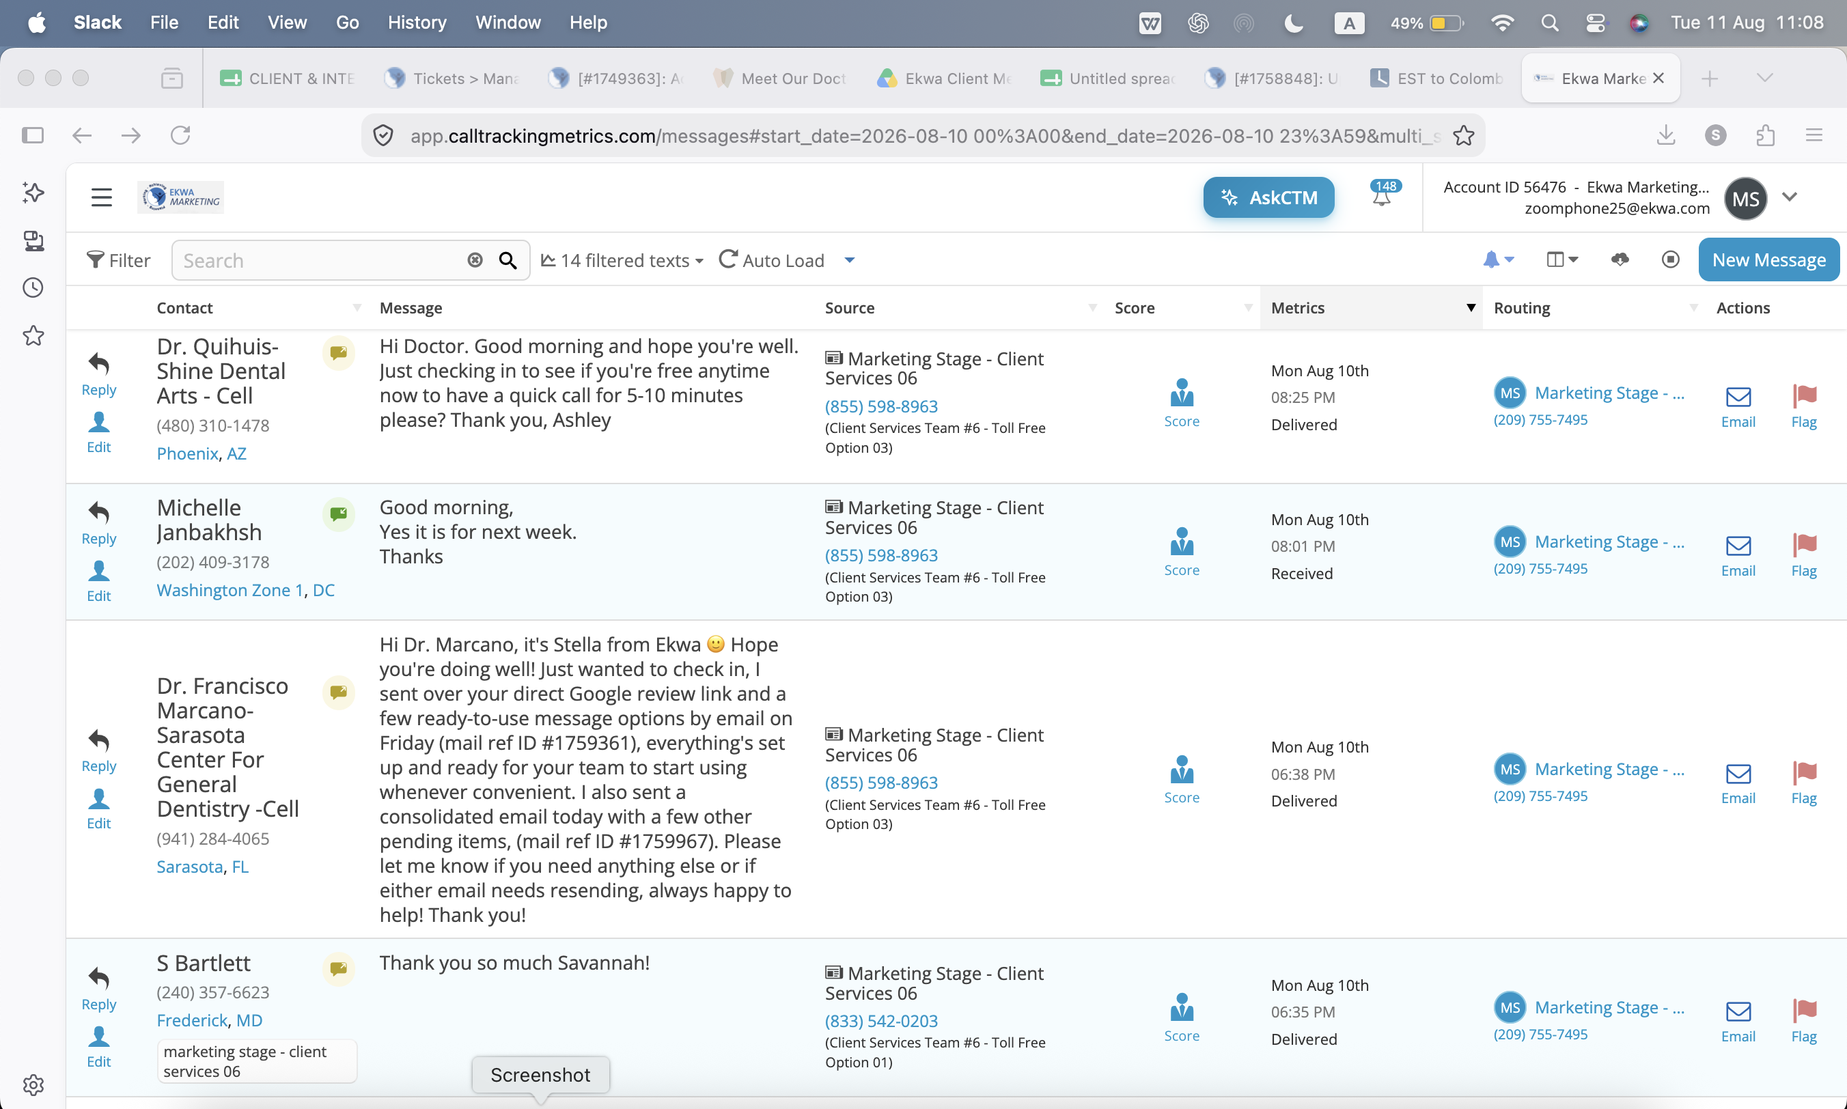
Task: Click the magnifier search icon
Action: [x=508, y=260]
